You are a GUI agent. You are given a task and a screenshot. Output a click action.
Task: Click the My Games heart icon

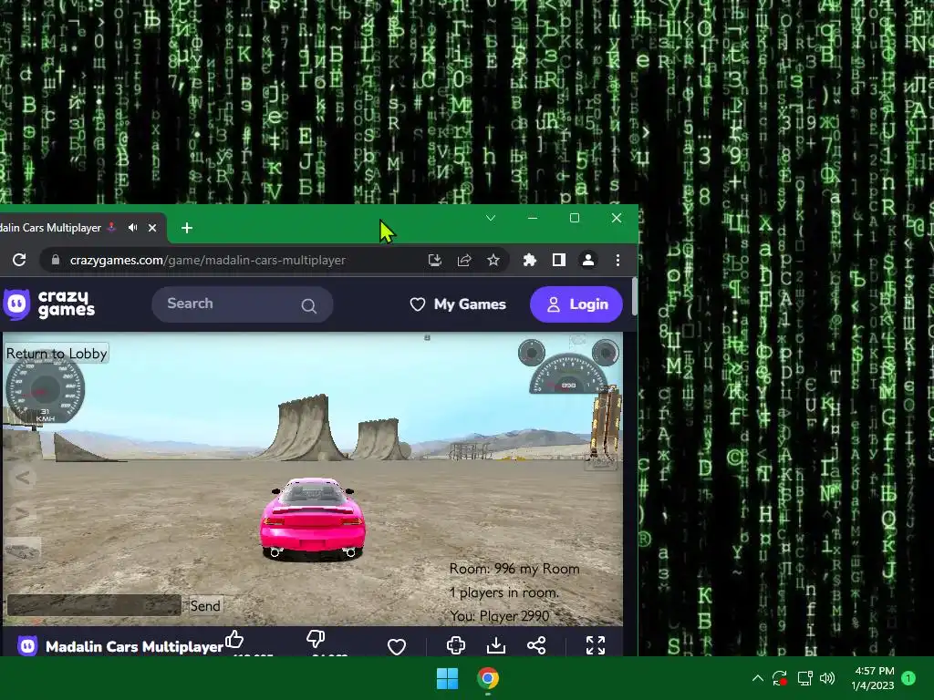(x=418, y=304)
